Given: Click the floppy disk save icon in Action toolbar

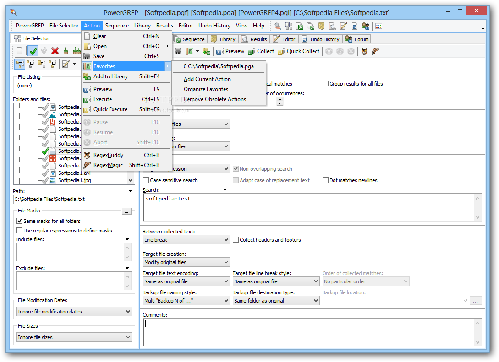Looking at the screenshot, I should (178, 51).
